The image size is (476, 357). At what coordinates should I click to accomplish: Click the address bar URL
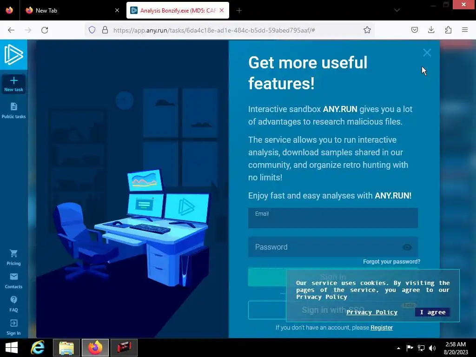click(214, 30)
